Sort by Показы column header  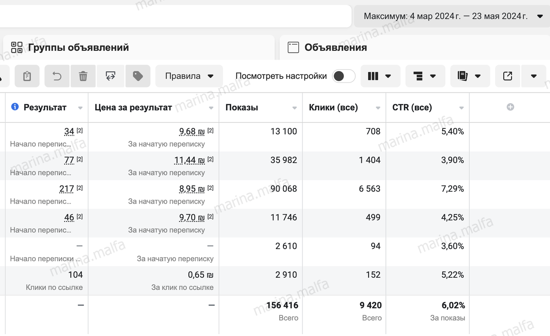tap(242, 108)
